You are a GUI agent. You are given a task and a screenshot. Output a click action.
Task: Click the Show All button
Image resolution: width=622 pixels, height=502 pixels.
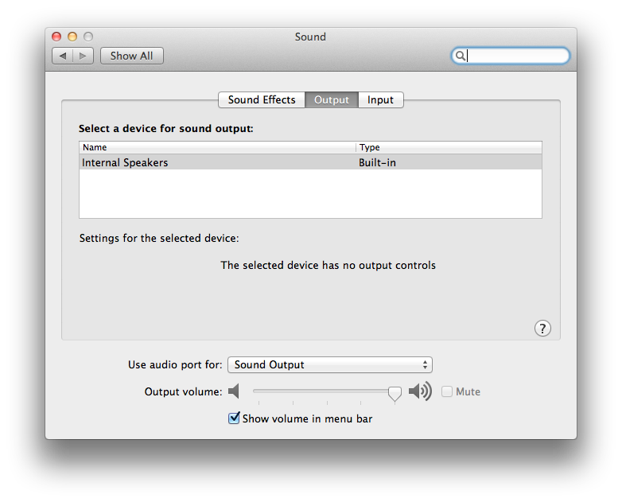(132, 56)
